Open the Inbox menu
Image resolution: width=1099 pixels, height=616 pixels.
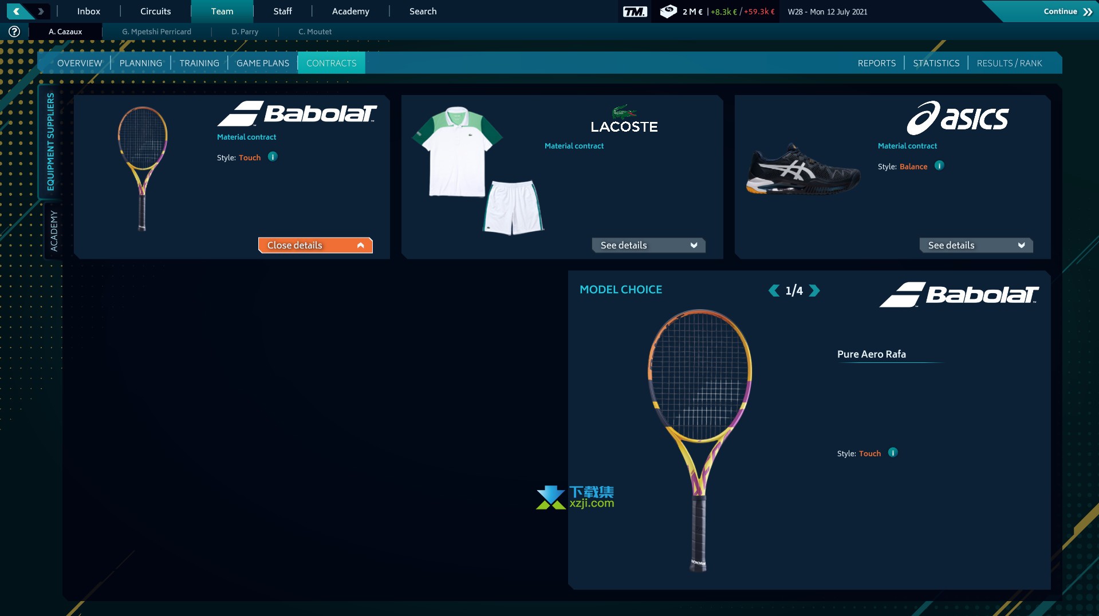[x=89, y=11]
